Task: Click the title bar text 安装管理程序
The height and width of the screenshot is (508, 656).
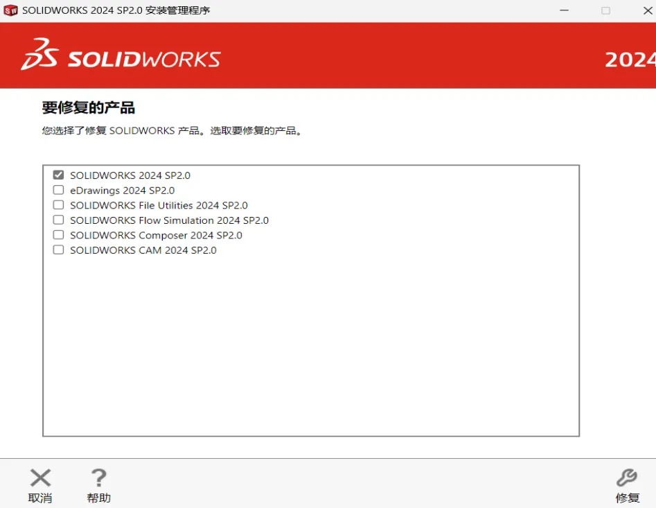Action: point(177,10)
